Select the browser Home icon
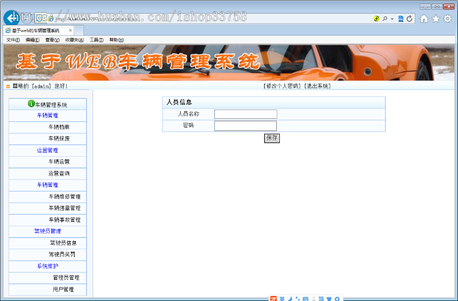Screen dimensions: 458x301 [x=423, y=18]
